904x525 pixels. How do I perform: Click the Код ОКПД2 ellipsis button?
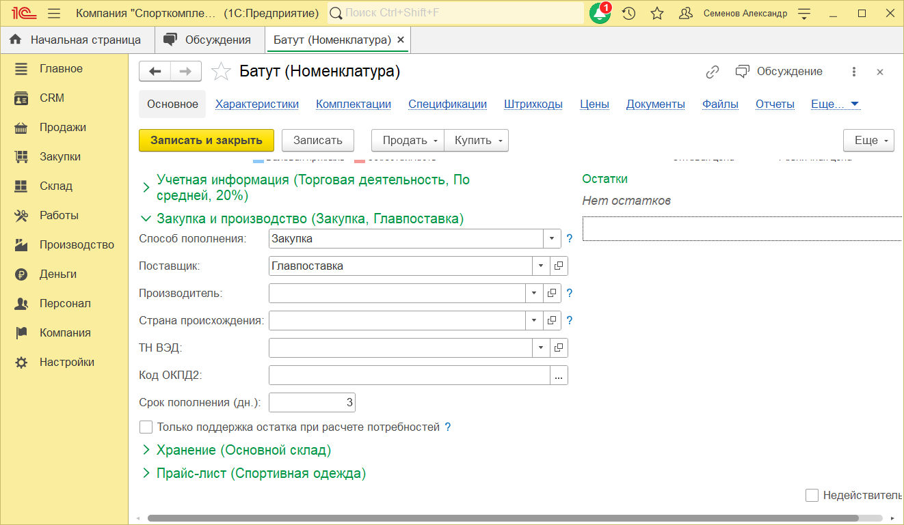coord(559,375)
